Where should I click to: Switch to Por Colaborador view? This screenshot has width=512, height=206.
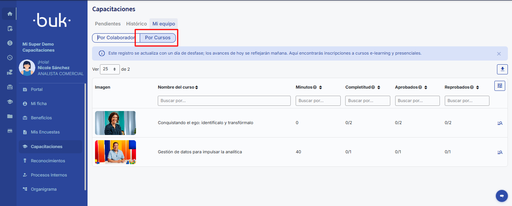click(116, 38)
